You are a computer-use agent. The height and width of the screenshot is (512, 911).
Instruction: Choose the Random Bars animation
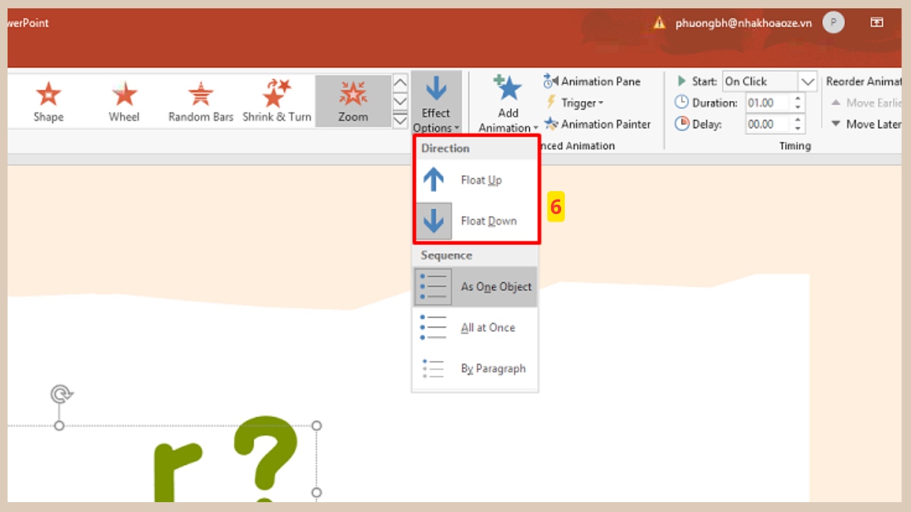coord(200,99)
